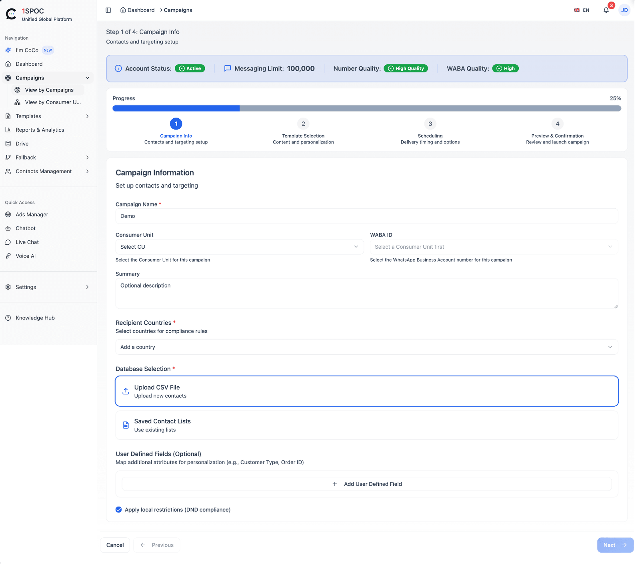Toggle the sidebar panel icon
Image resolution: width=640 pixels, height=581 pixels.
(x=108, y=10)
